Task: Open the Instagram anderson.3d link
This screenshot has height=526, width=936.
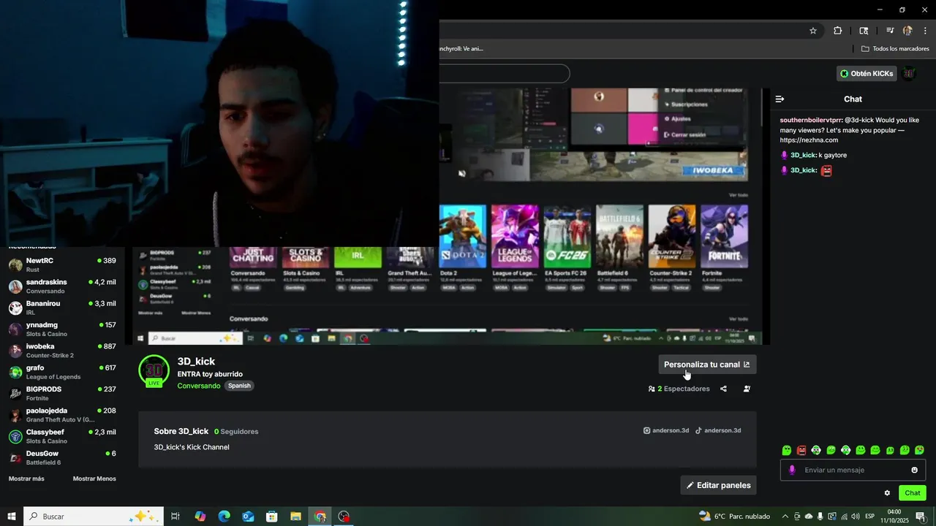Action: pyautogui.click(x=665, y=430)
